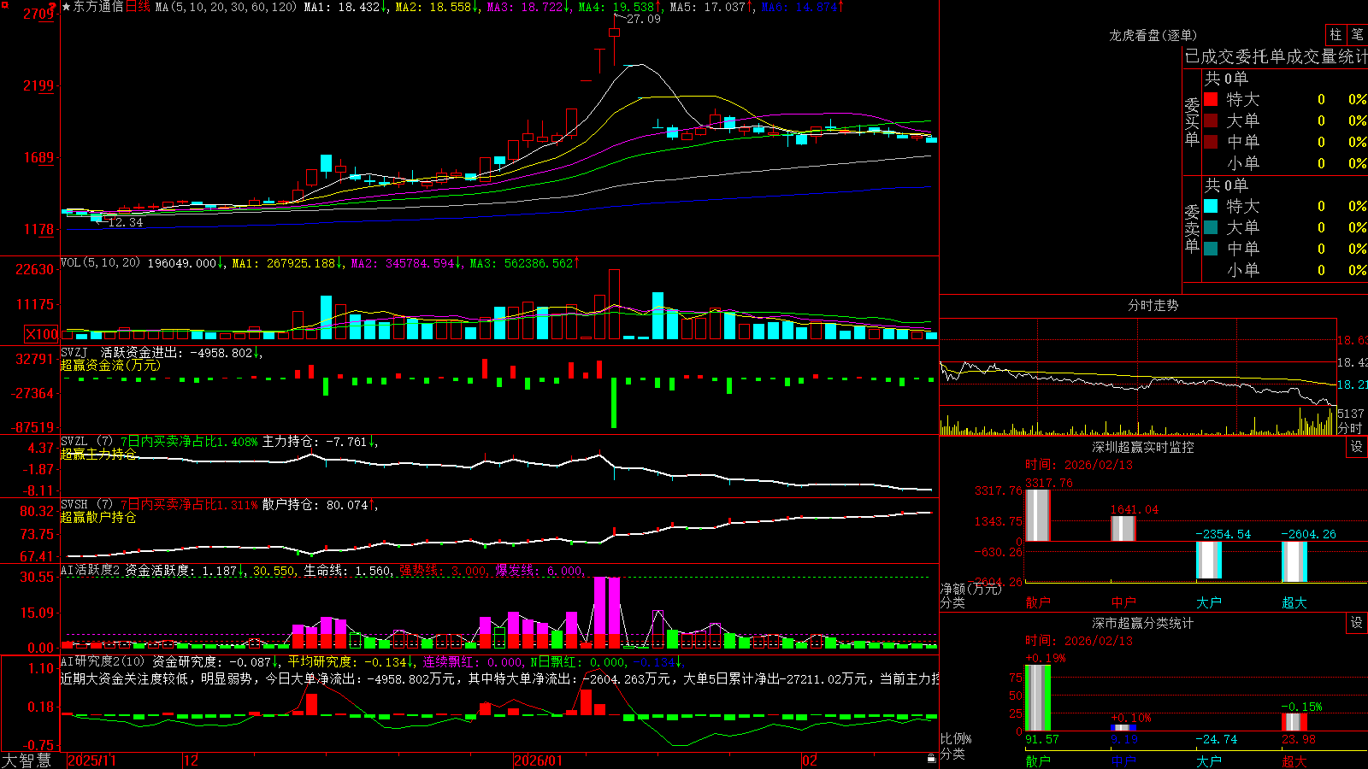Click the dark red swatch for 委买单 大单

1211,120
